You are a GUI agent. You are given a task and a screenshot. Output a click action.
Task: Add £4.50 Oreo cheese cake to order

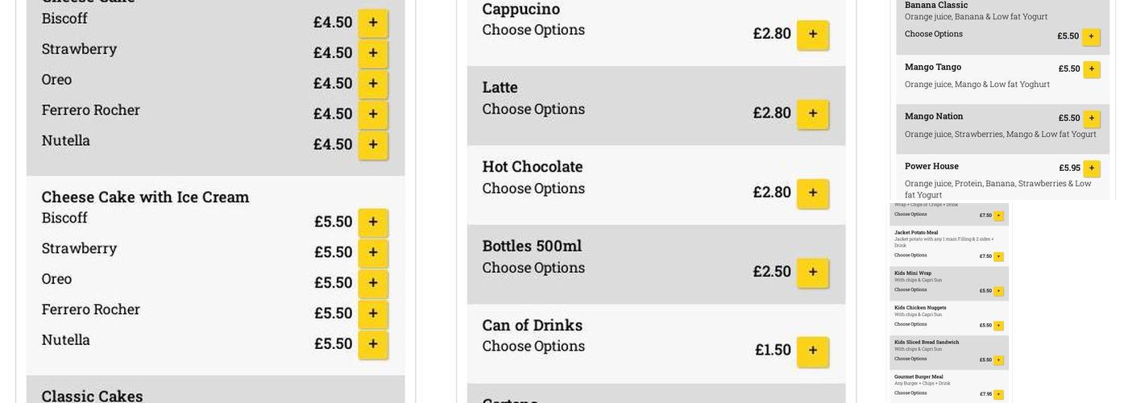tap(373, 84)
